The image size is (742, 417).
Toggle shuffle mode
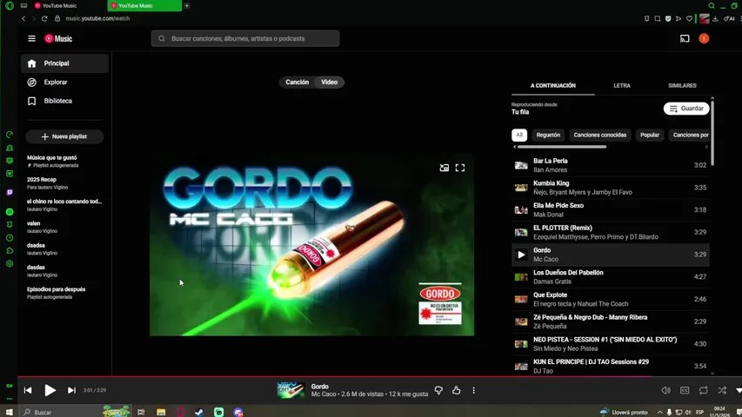(722, 391)
